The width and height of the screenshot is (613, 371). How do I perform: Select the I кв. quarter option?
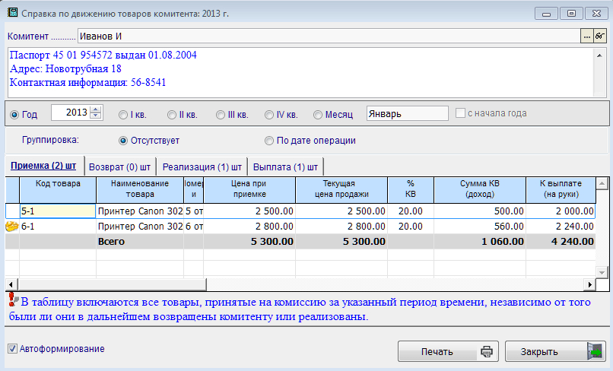[123, 115]
